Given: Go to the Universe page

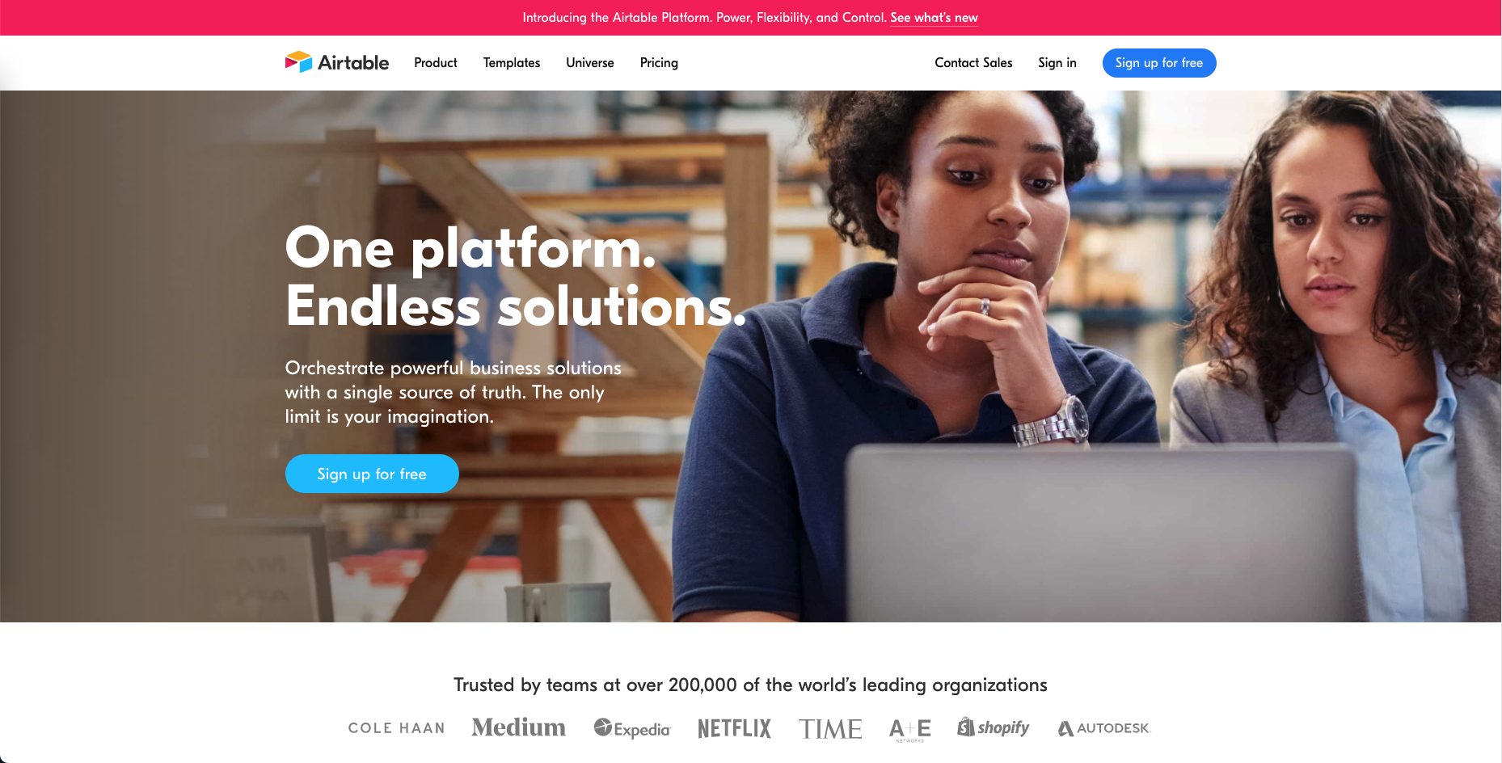Looking at the screenshot, I should 590,63.
